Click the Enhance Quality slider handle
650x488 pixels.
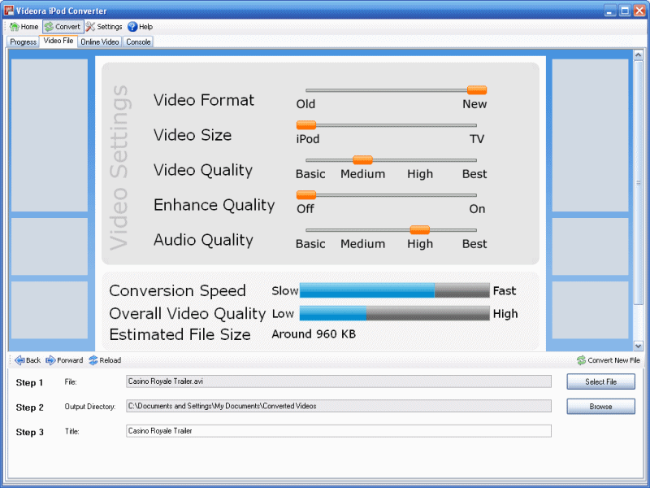click(306, 194)
